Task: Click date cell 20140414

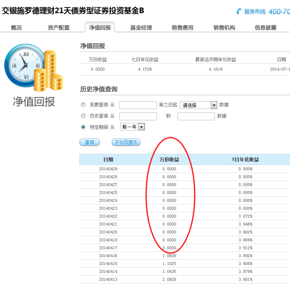Action: point(108,271)
